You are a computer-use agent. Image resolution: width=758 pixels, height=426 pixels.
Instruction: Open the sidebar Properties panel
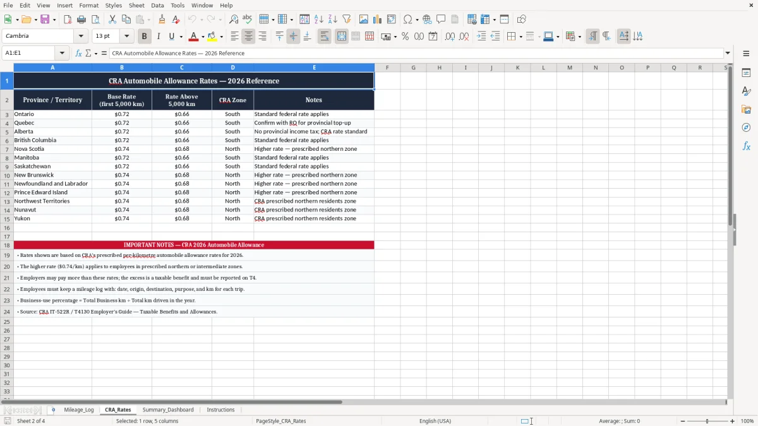click(746, 73)
